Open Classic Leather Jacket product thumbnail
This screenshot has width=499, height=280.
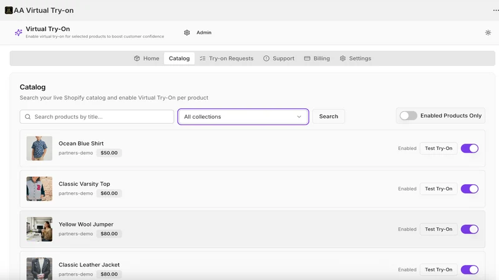(39, 269)
